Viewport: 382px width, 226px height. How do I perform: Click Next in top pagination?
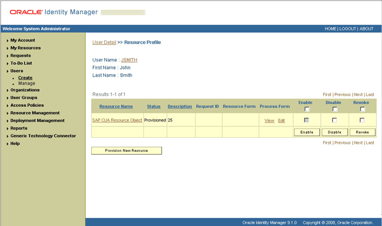click(358, 95)
